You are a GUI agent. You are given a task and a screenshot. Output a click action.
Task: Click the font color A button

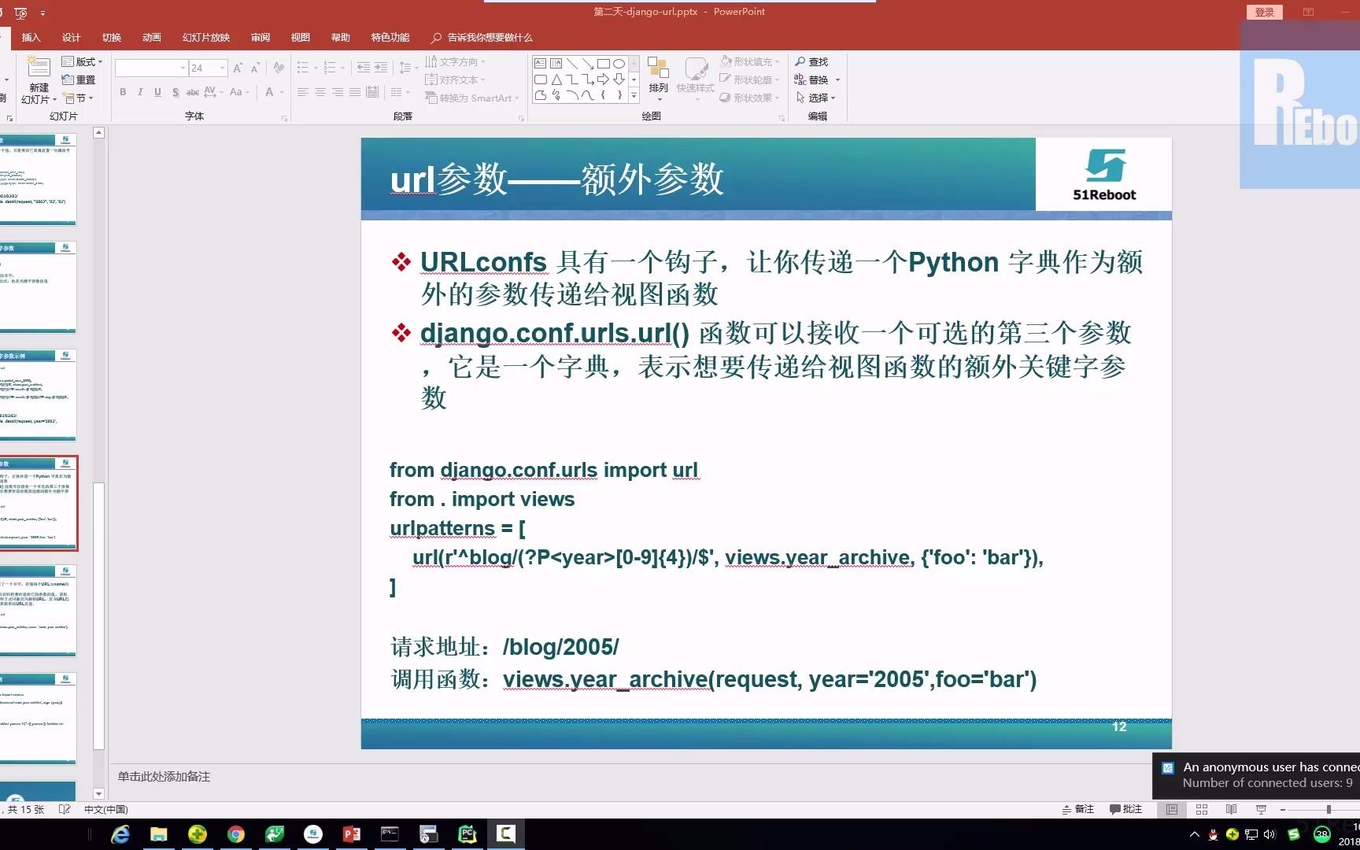click(x=269, y=92)
